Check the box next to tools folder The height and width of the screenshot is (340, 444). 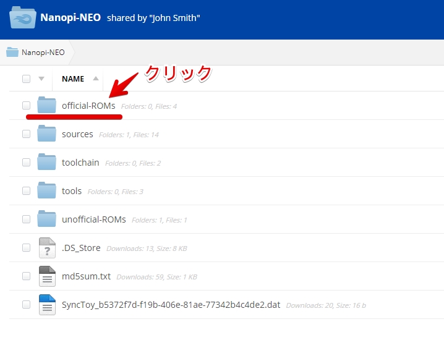pos(27,190)
